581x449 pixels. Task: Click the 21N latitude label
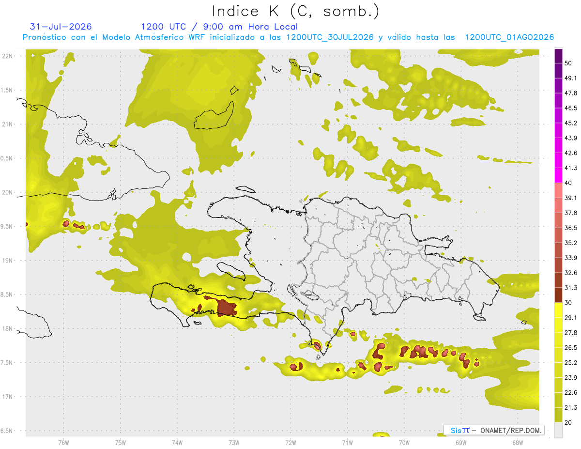pos(7,124)
